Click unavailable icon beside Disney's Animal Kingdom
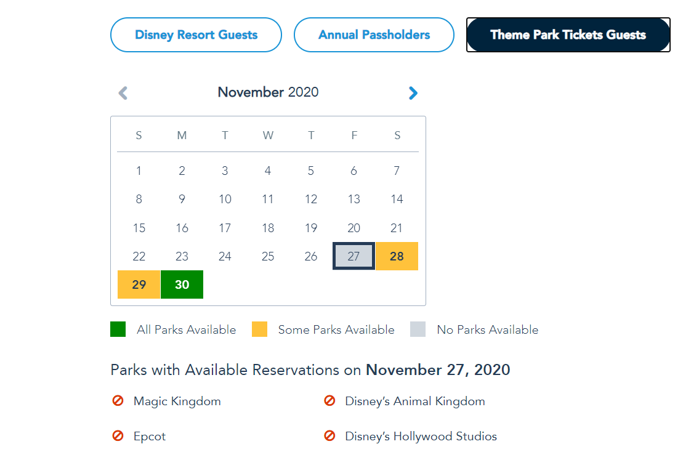 (329, 401)
